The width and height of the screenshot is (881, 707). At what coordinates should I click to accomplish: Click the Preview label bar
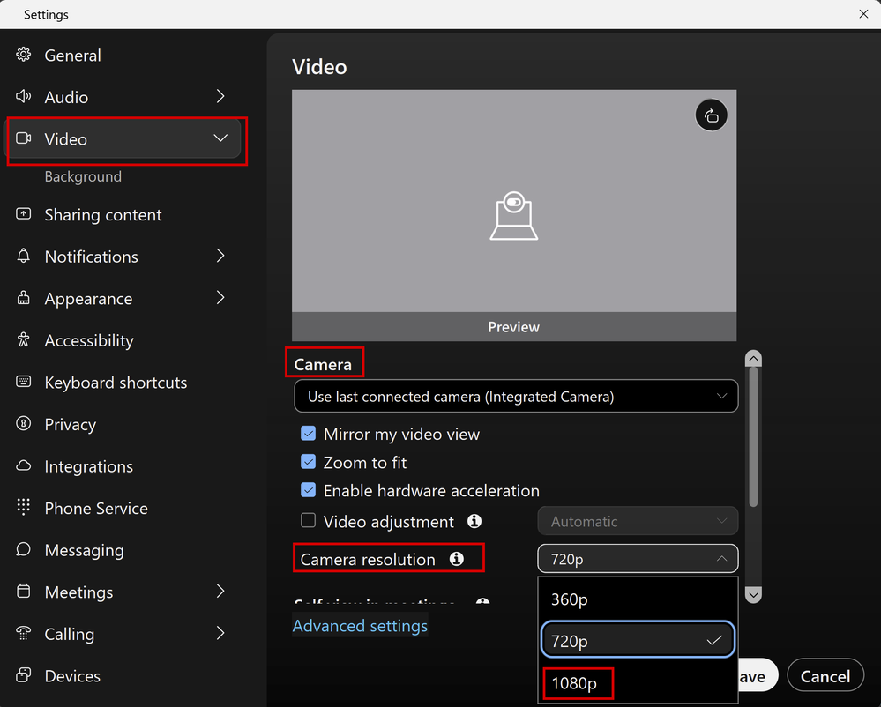click(513, 326)
